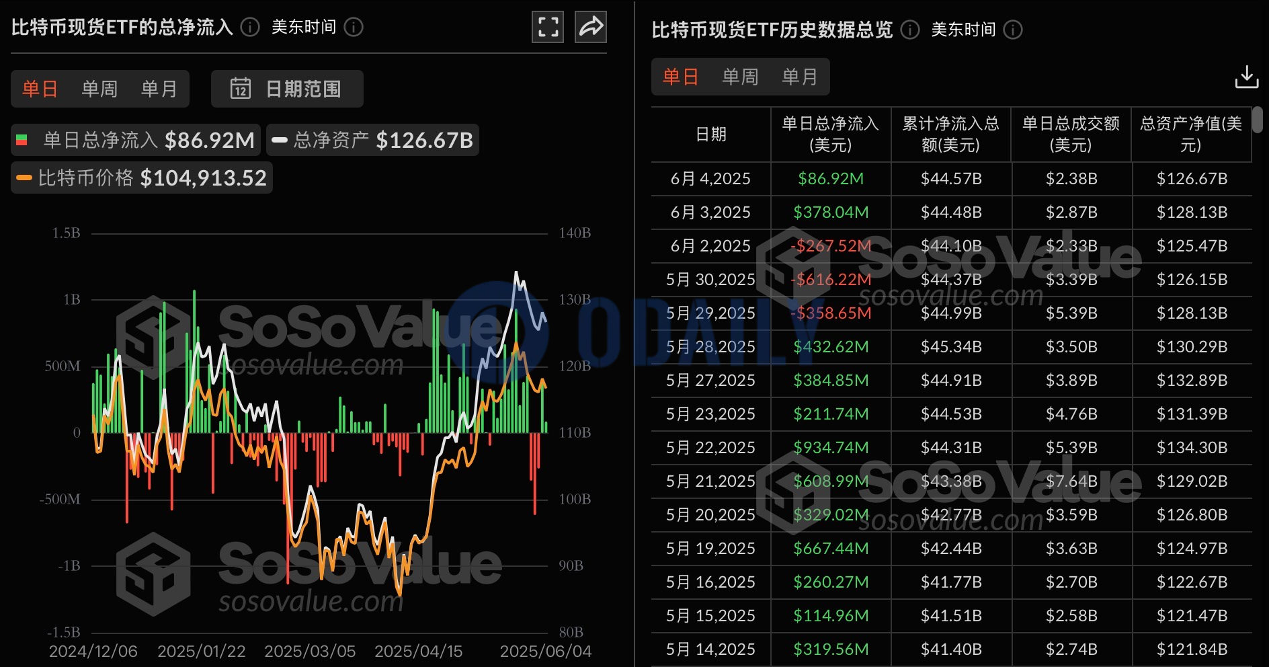The image size is (1269, 667).
Task: Click trading volume $2.38B
Action: point(1071,179)
